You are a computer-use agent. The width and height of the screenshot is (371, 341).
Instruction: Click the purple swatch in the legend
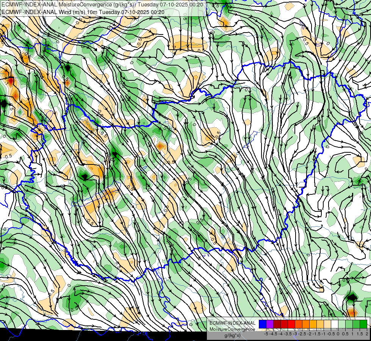(270, 324)
